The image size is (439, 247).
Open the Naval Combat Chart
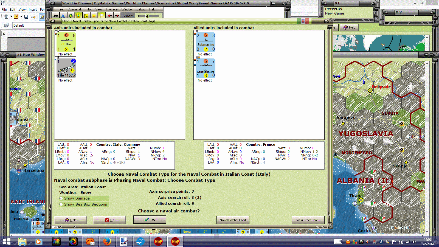point(233,220)
